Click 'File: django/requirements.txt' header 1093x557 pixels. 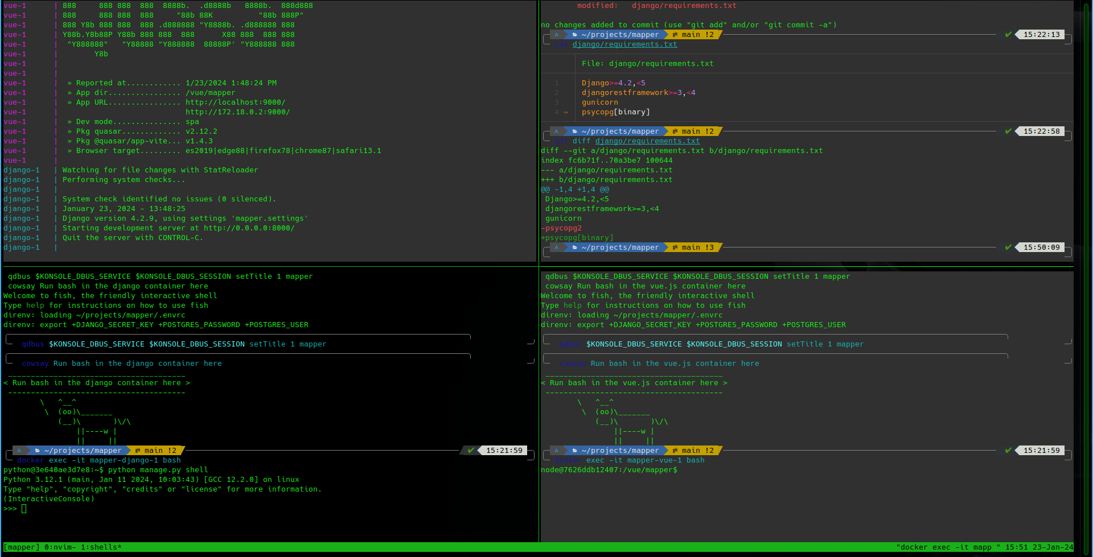click(648, 64)
